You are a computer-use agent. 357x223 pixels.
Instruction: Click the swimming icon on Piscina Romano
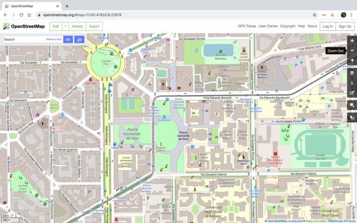[221, 51]
